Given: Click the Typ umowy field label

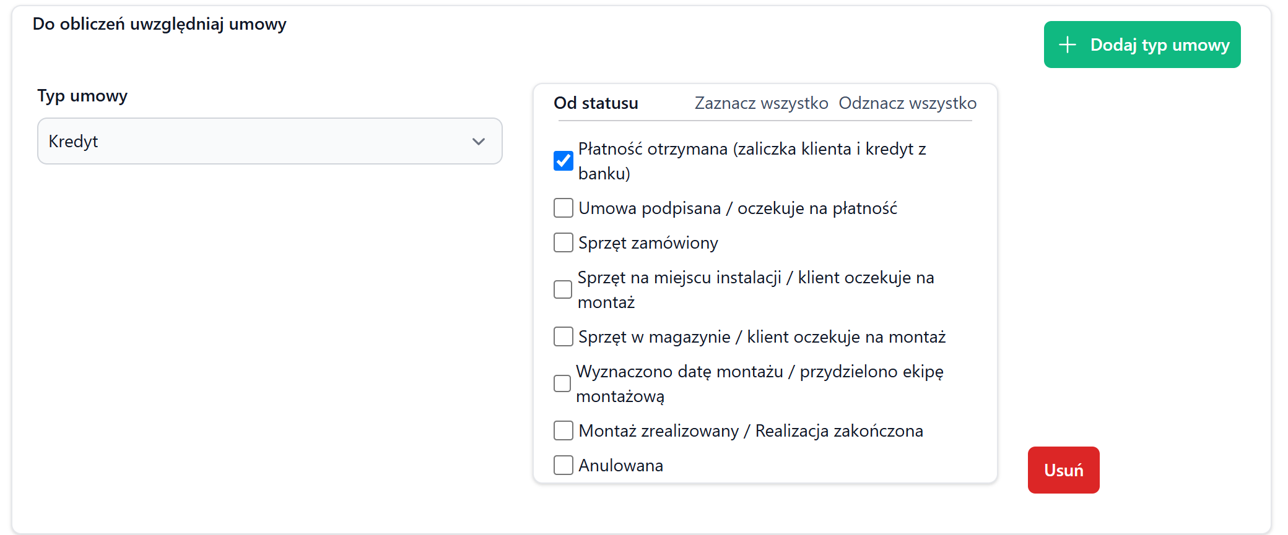Looking at the screenshot, I should pos(82,96).
